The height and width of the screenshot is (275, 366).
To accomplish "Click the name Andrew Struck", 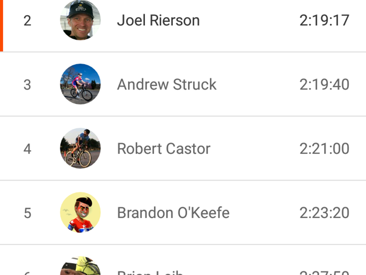I will pos(167,84).
